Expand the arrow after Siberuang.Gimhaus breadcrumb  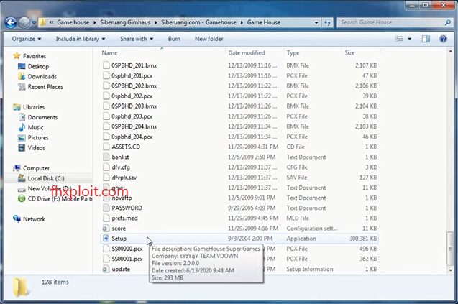click(156, 22)
